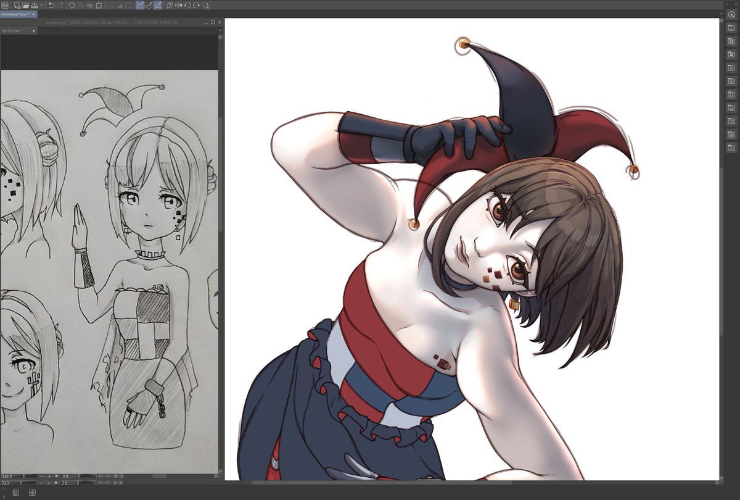
Task: Click the Clear (dotted circle) icon
Action: pyautogui.click(x=72, y=5)
